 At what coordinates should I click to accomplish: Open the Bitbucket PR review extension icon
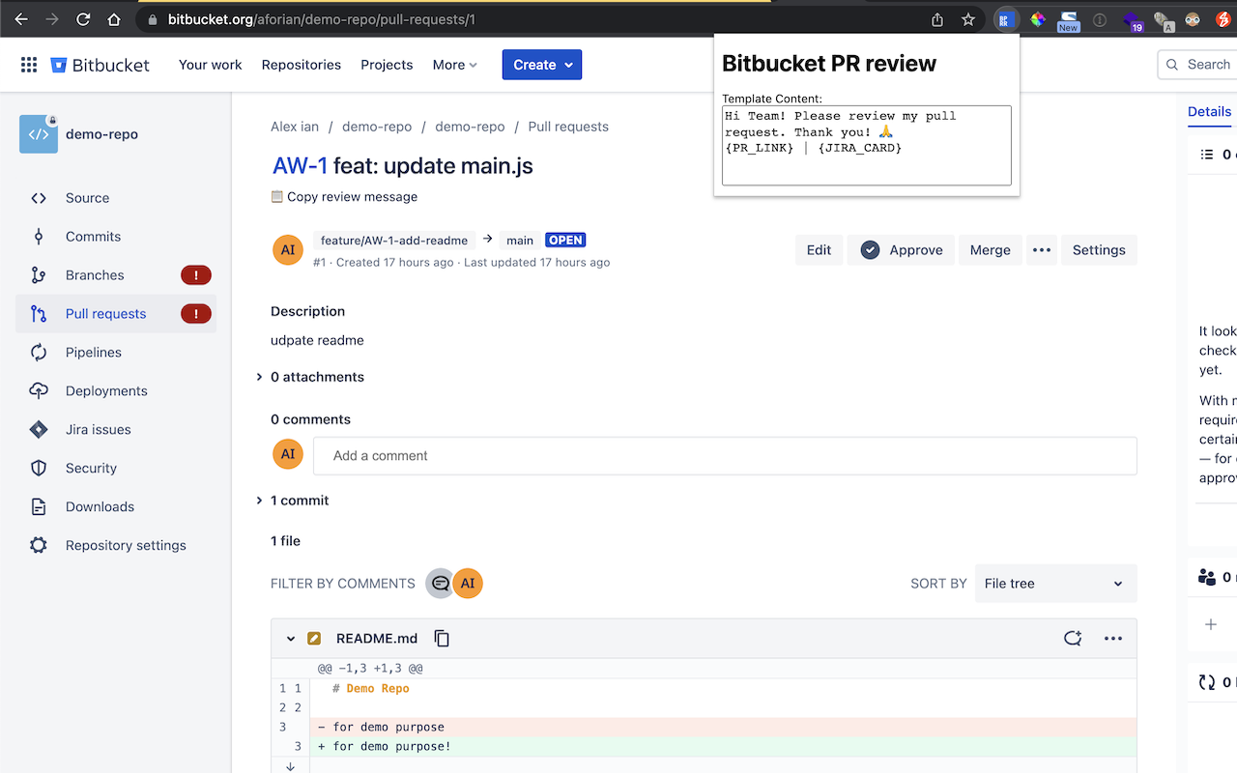coord(1005,19)
